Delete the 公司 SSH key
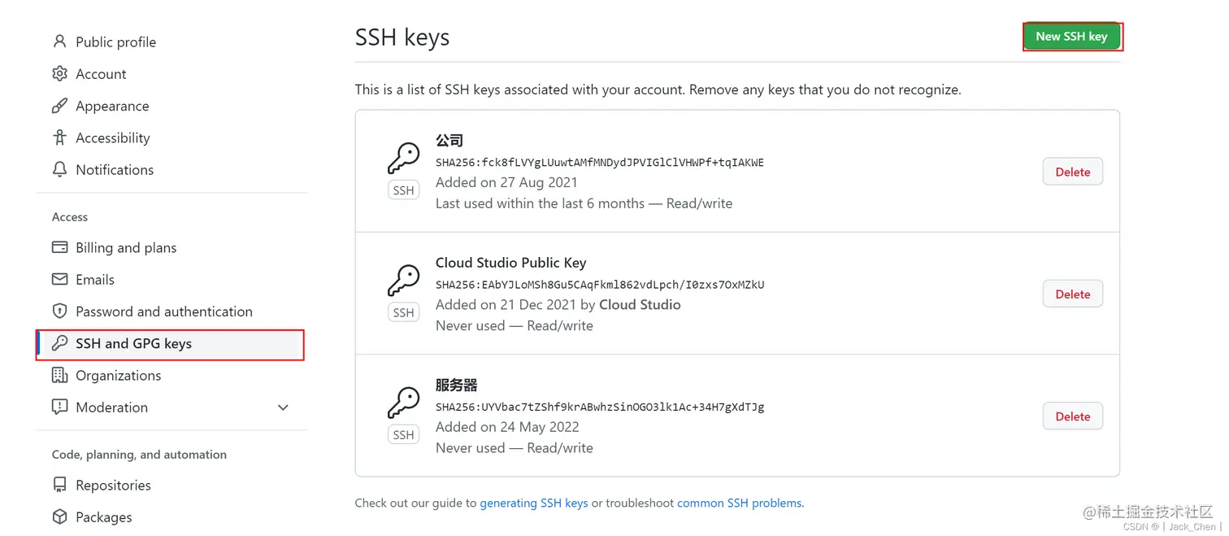Viewport: 1229px width, 536px height. pyautogui.click(x=1072, y=172)
